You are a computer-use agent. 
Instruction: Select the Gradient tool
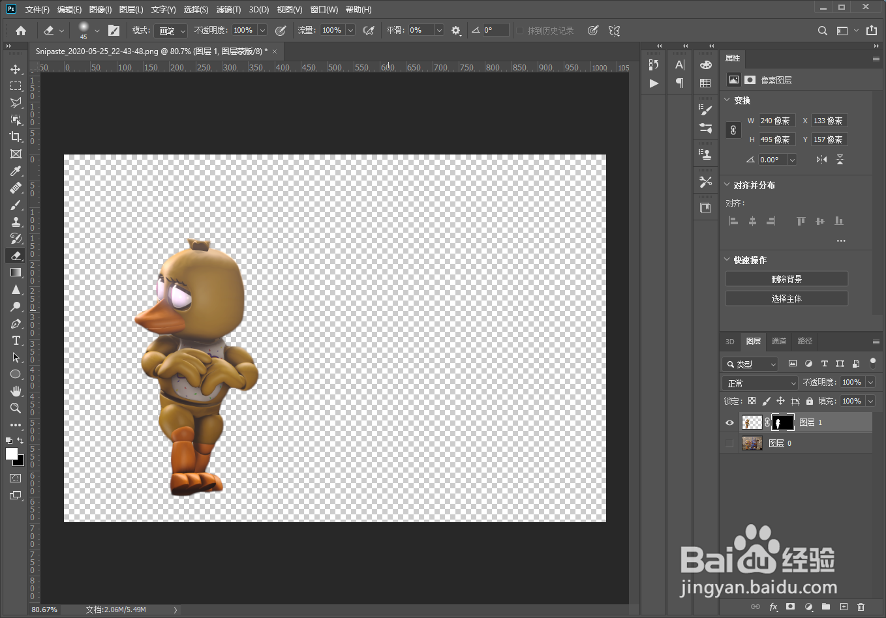pyautogui.click(x=16, y=272)
